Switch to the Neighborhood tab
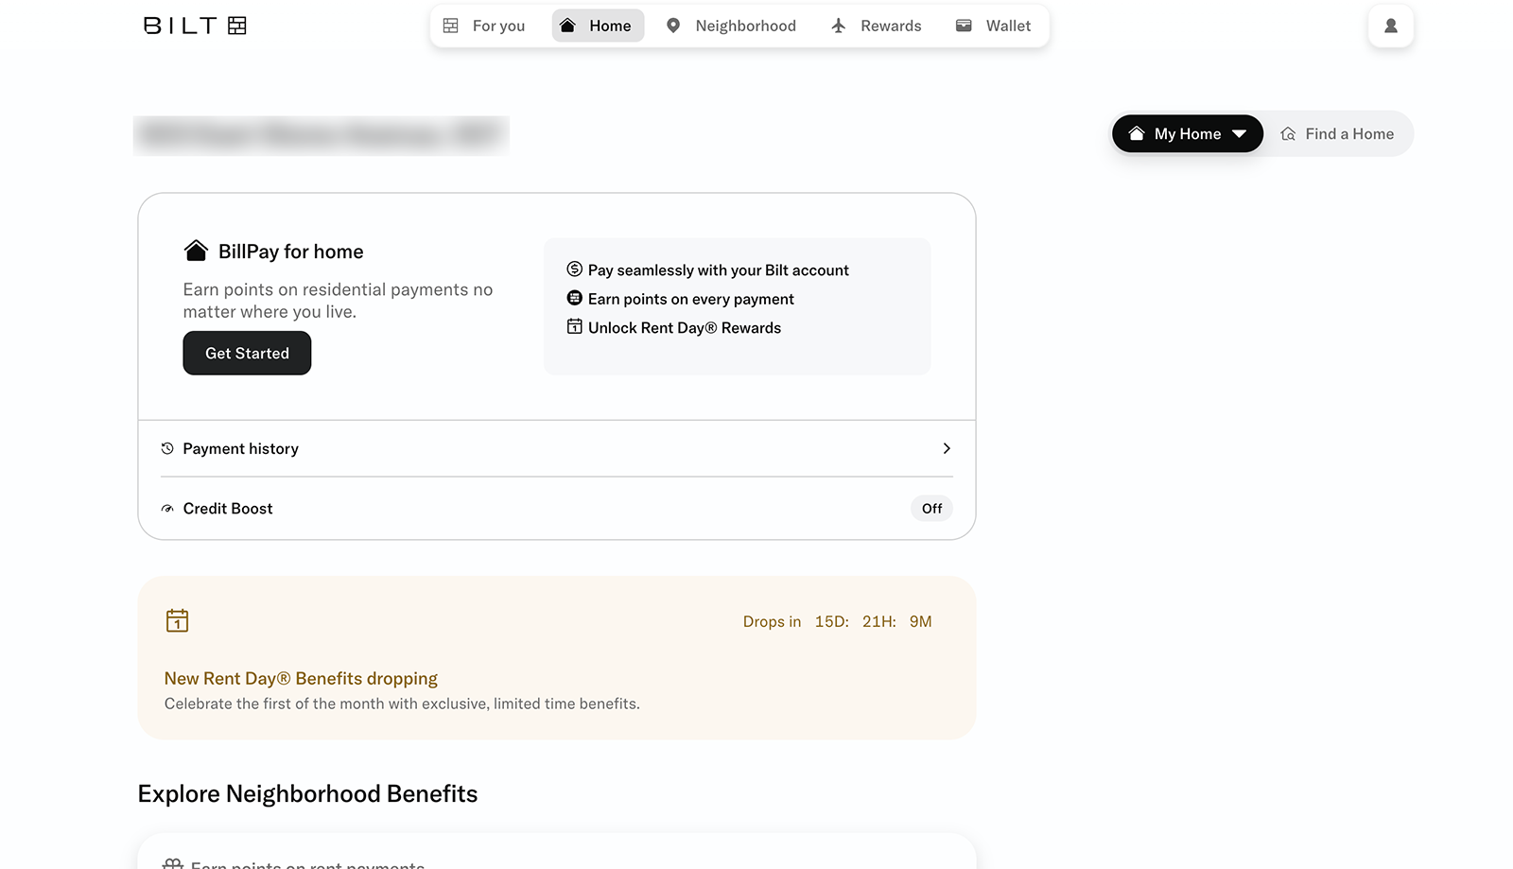Screen dimensions: 1513x869 (731, 26)
